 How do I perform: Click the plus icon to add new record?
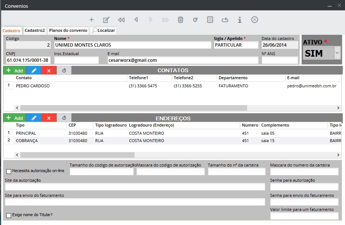[92, 20]
